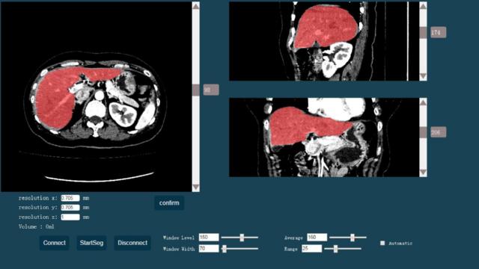Click the Connect button
The height and width of the screenshot is (269, 479).
pyautogui.click(x=54, y=243)
